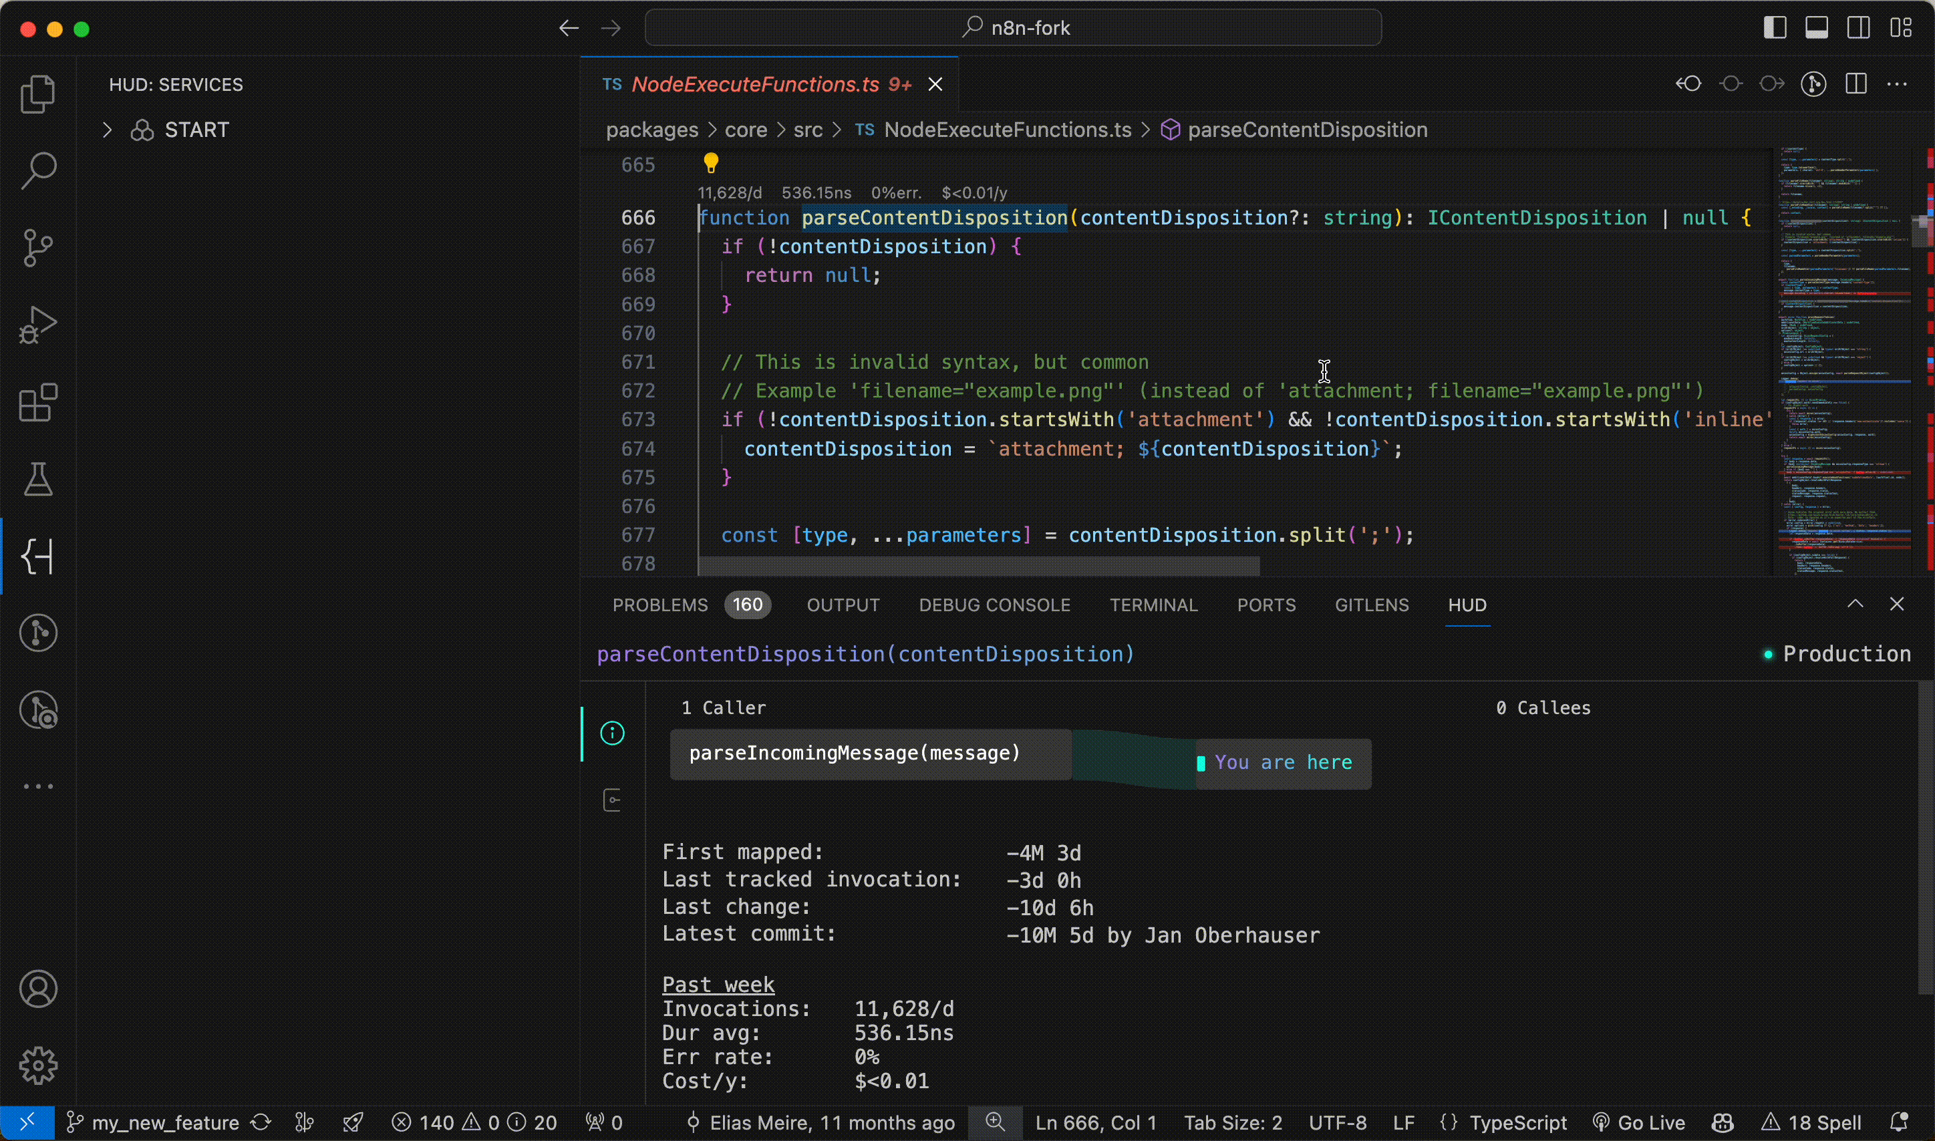Toggle the primary sidebar visibility

tap(1775, 29)
